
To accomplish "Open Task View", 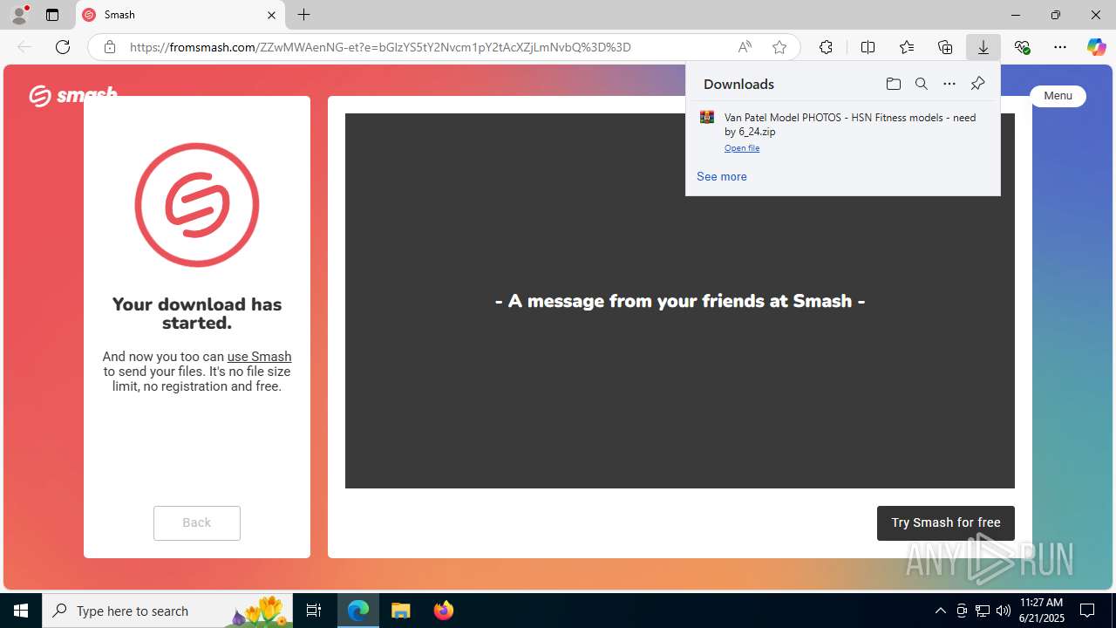I will (x=314, y=611).
